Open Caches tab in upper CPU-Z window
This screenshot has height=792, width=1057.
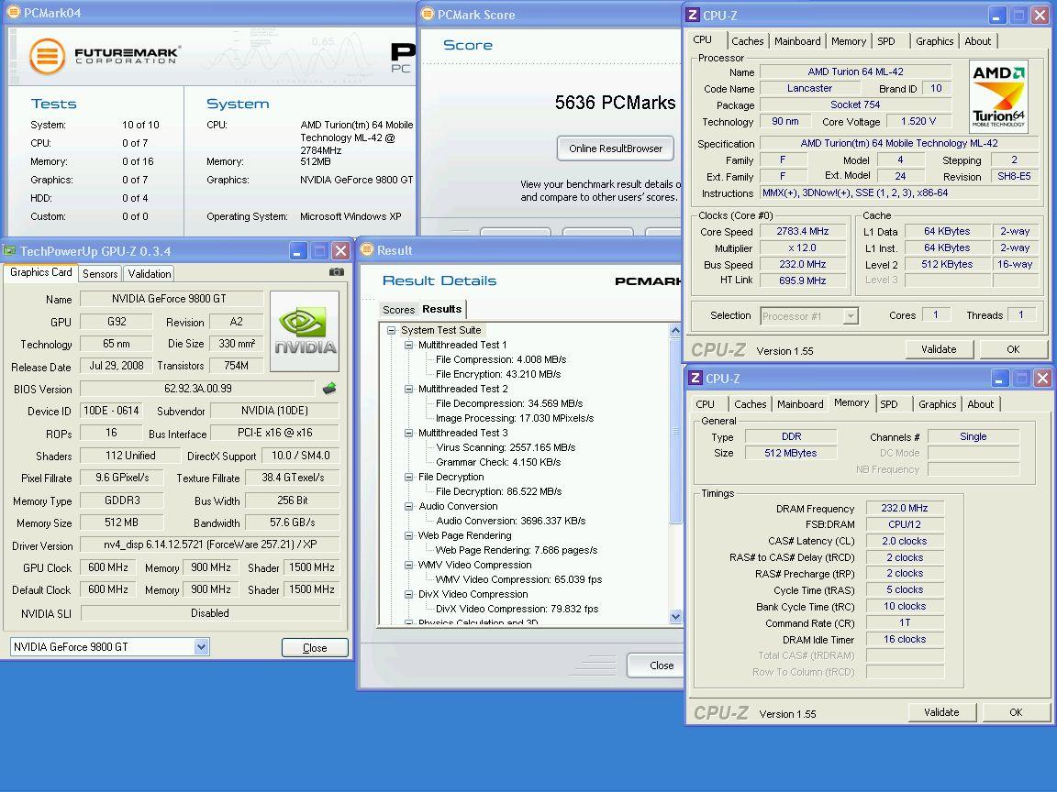coord(748,41)
